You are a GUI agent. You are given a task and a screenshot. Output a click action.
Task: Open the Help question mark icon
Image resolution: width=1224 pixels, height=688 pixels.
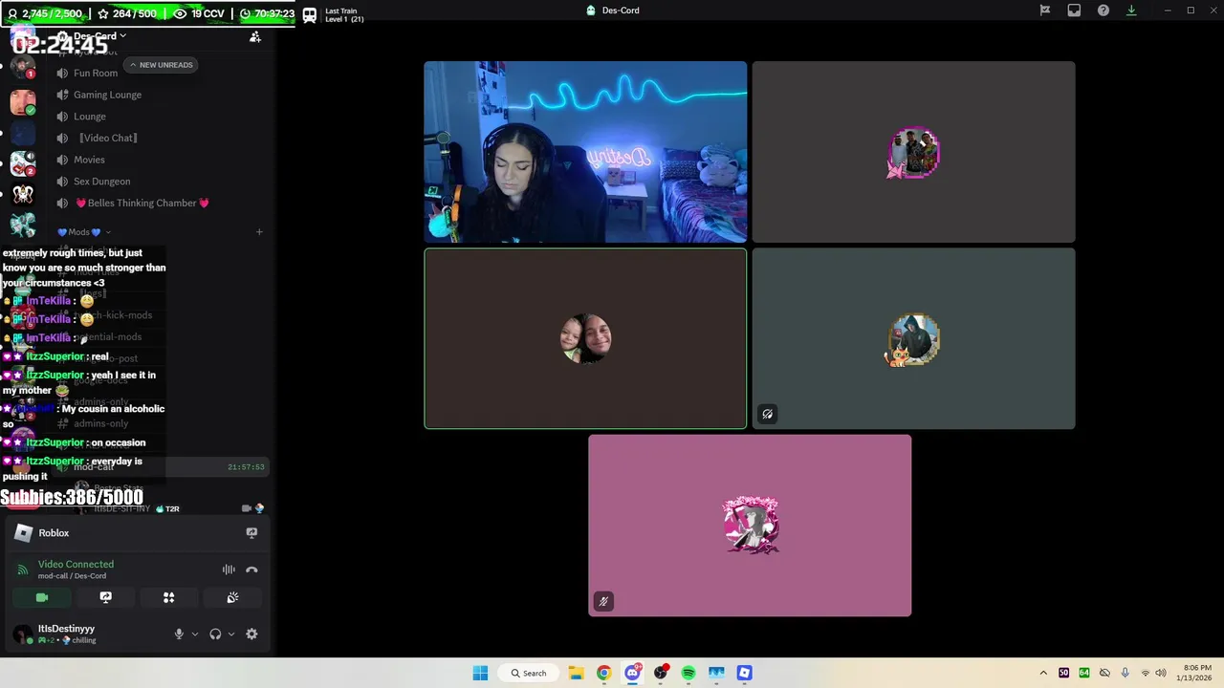click(1104, 11)
